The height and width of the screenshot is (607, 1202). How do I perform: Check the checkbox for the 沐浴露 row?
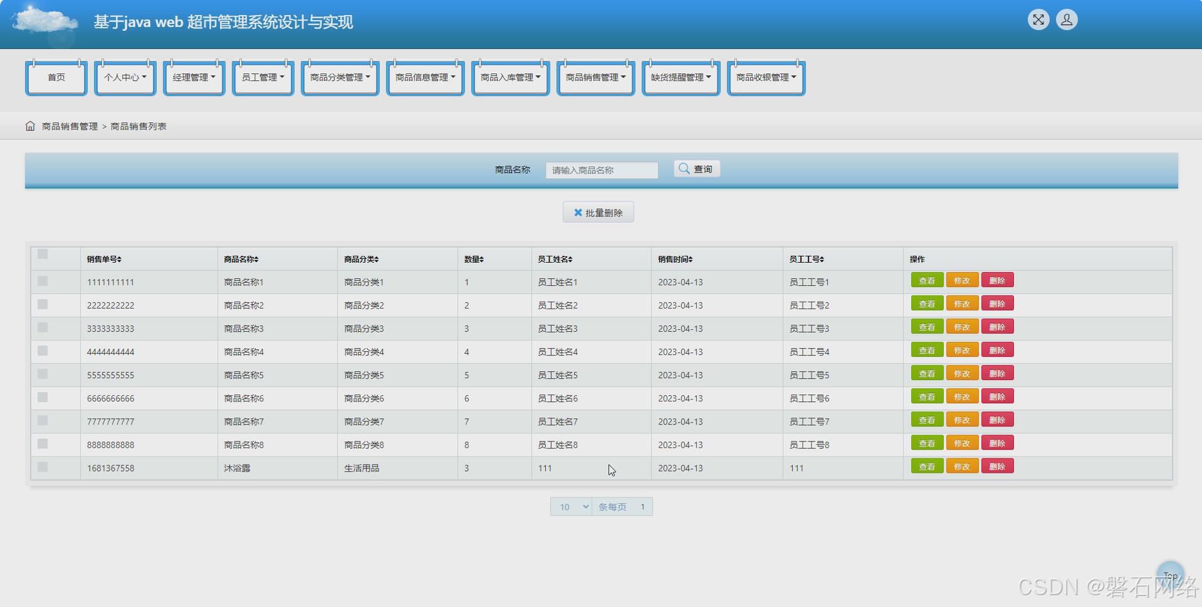(x=42, y=467)
